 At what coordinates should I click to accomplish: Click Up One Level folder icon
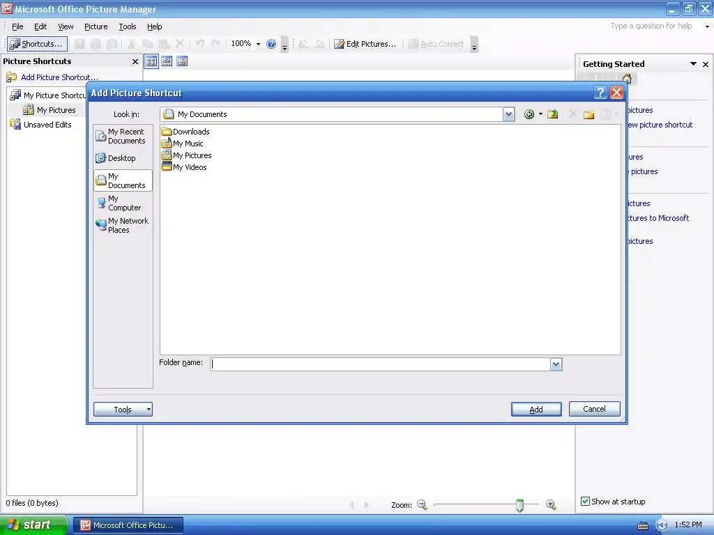(553, 114)
